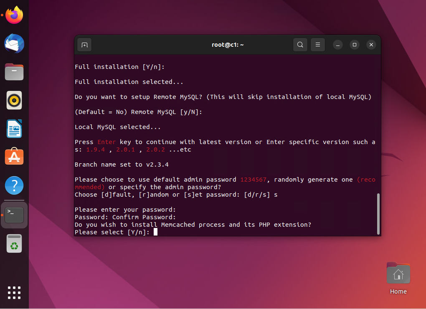Viewport: 426px width, 309px height.
Task: Open the terminal hamburger menu
Action: coord(318,45)
